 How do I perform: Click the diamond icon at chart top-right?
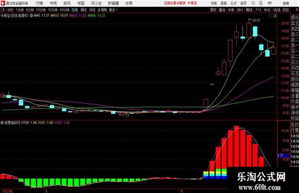coord(270,16)
